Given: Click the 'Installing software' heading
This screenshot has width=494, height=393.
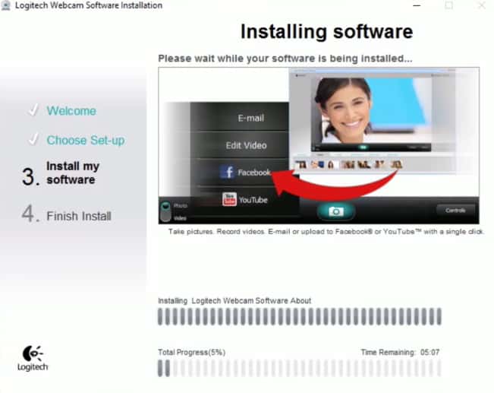Looking at the screenshot, I should coord(327,32).
